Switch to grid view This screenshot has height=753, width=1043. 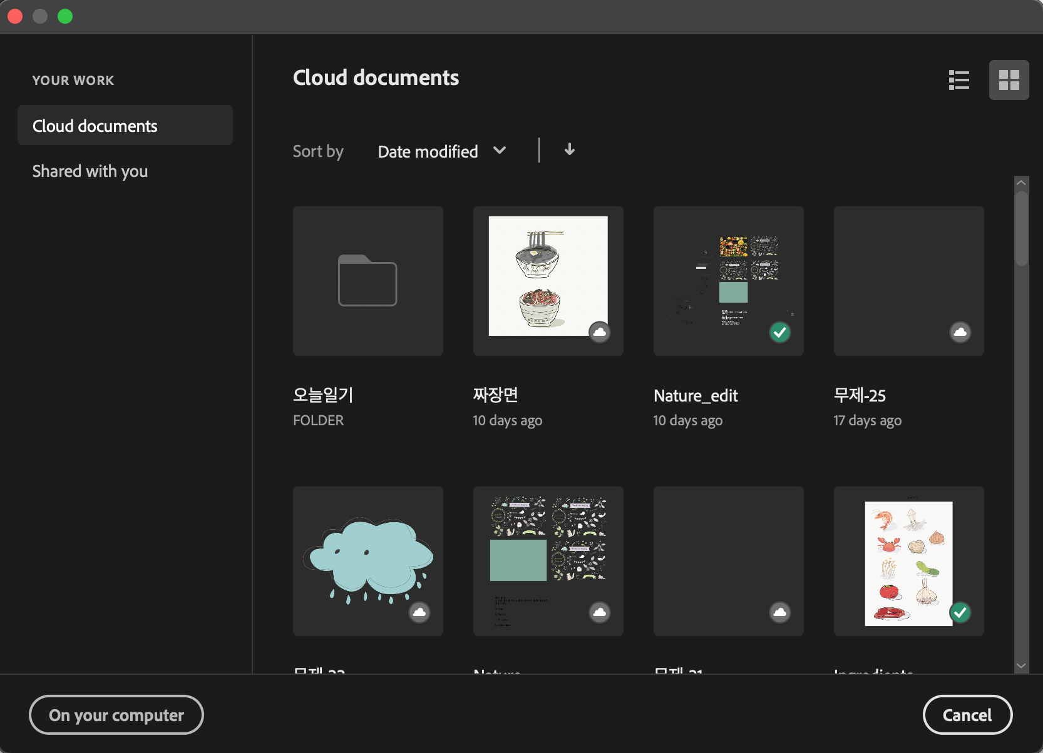[1009, 80]
